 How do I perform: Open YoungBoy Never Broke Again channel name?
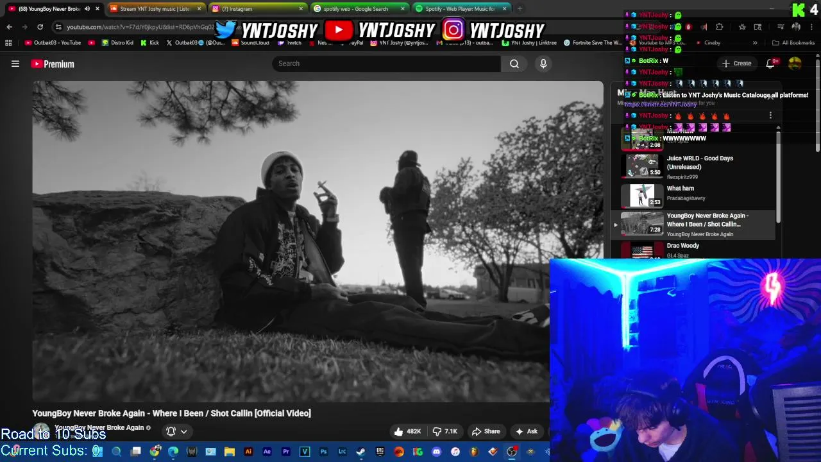pyautogui.click(x=99, y=427)
